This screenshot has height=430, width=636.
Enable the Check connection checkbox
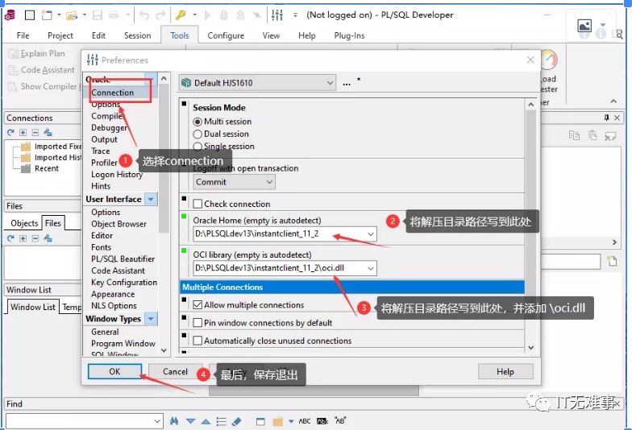pos(197,204)
